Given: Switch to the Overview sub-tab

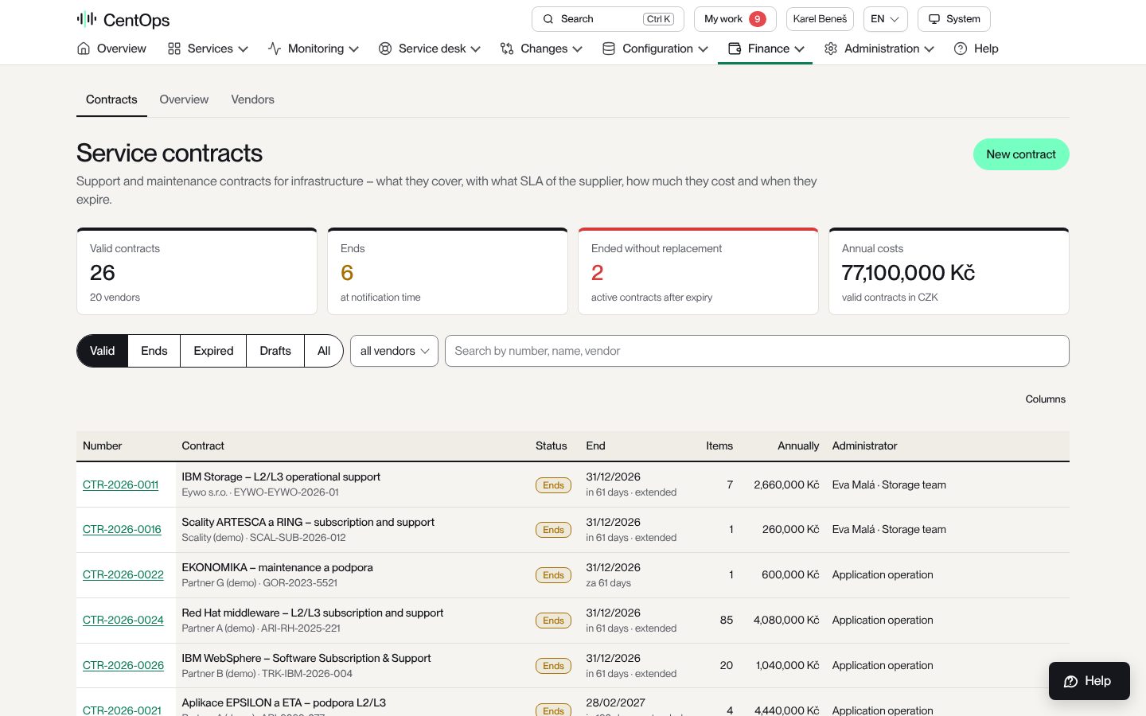Looking at the screenshot, I should 184,99.
